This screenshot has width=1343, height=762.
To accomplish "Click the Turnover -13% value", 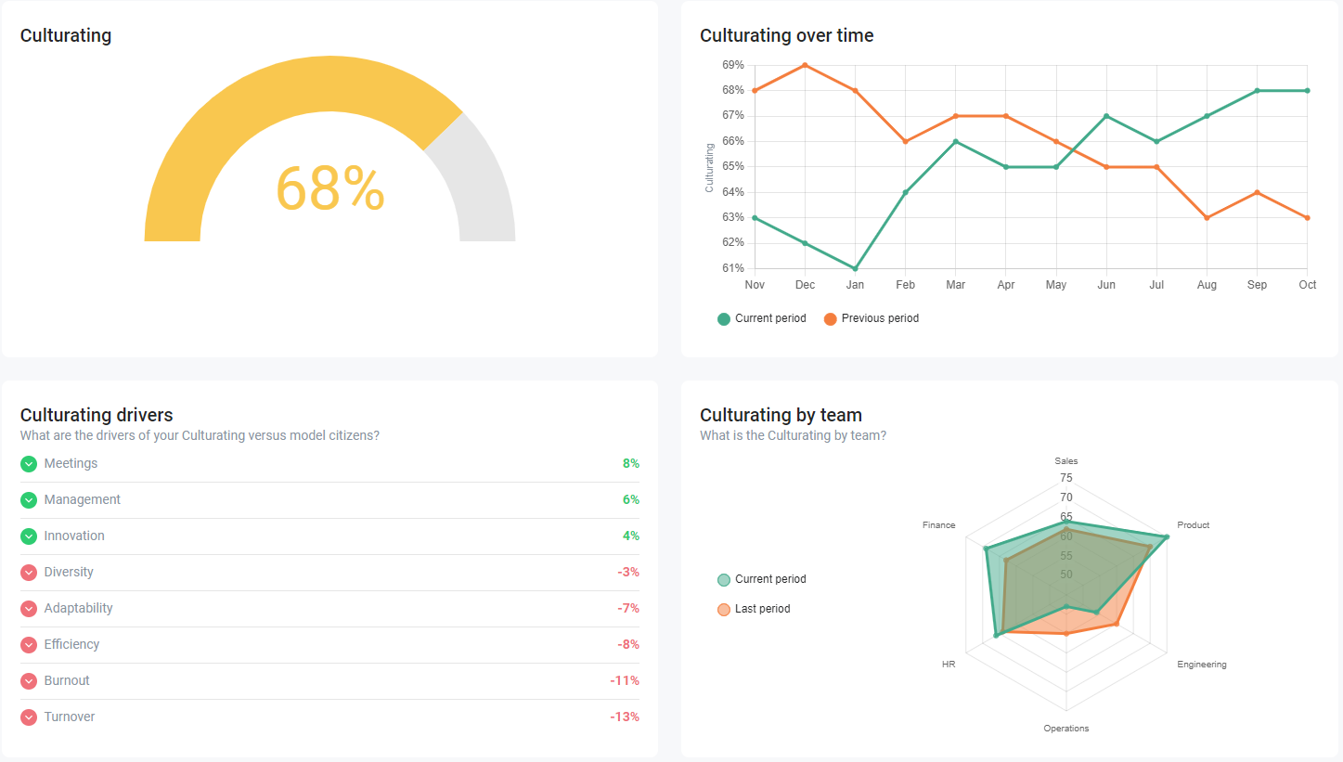I will [x=625, y=717].
